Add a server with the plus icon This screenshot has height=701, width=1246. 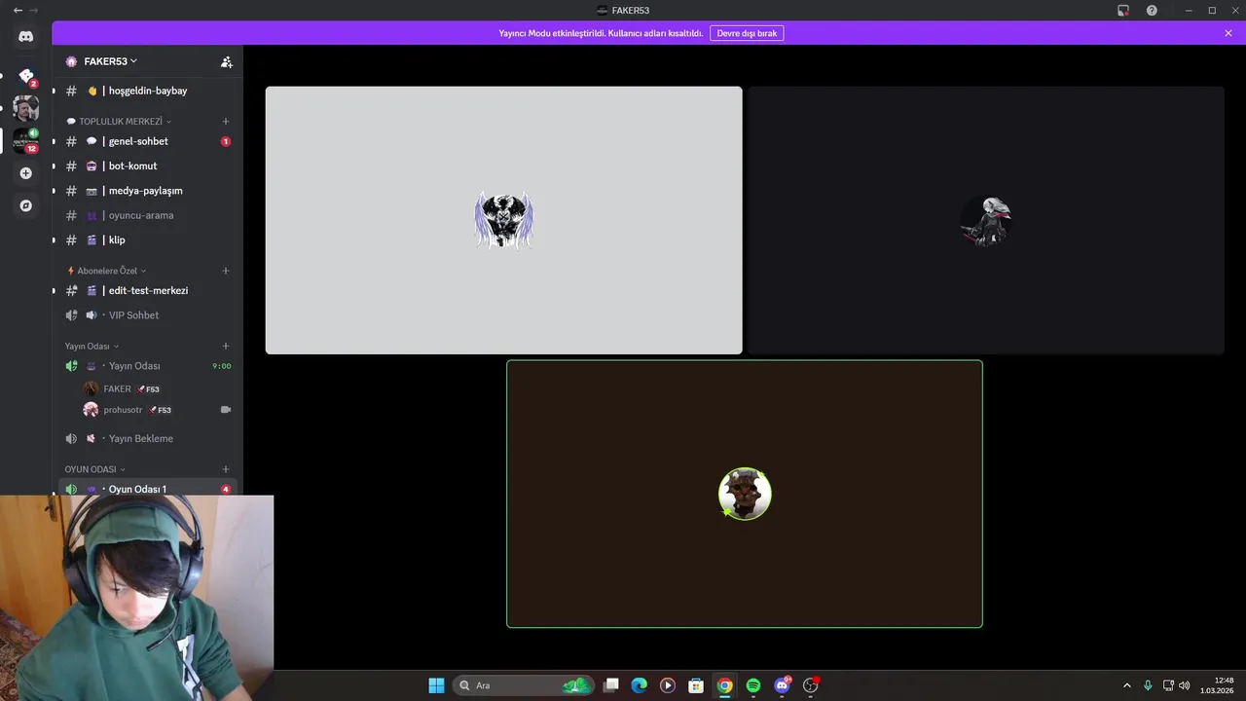click(26, 173)
